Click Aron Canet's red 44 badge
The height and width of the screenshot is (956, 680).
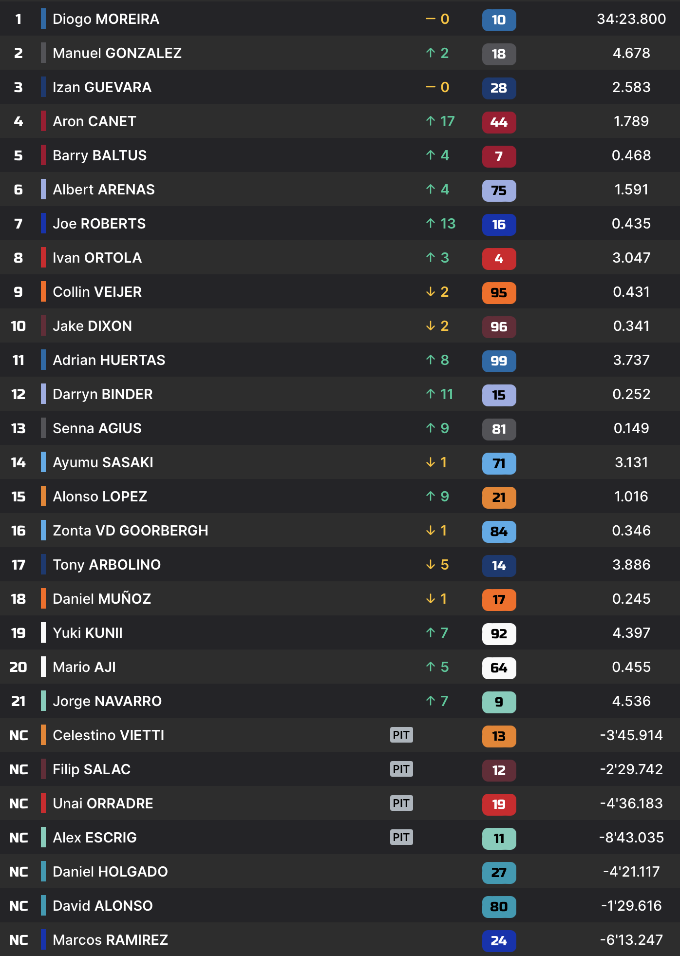pos(499,122)
